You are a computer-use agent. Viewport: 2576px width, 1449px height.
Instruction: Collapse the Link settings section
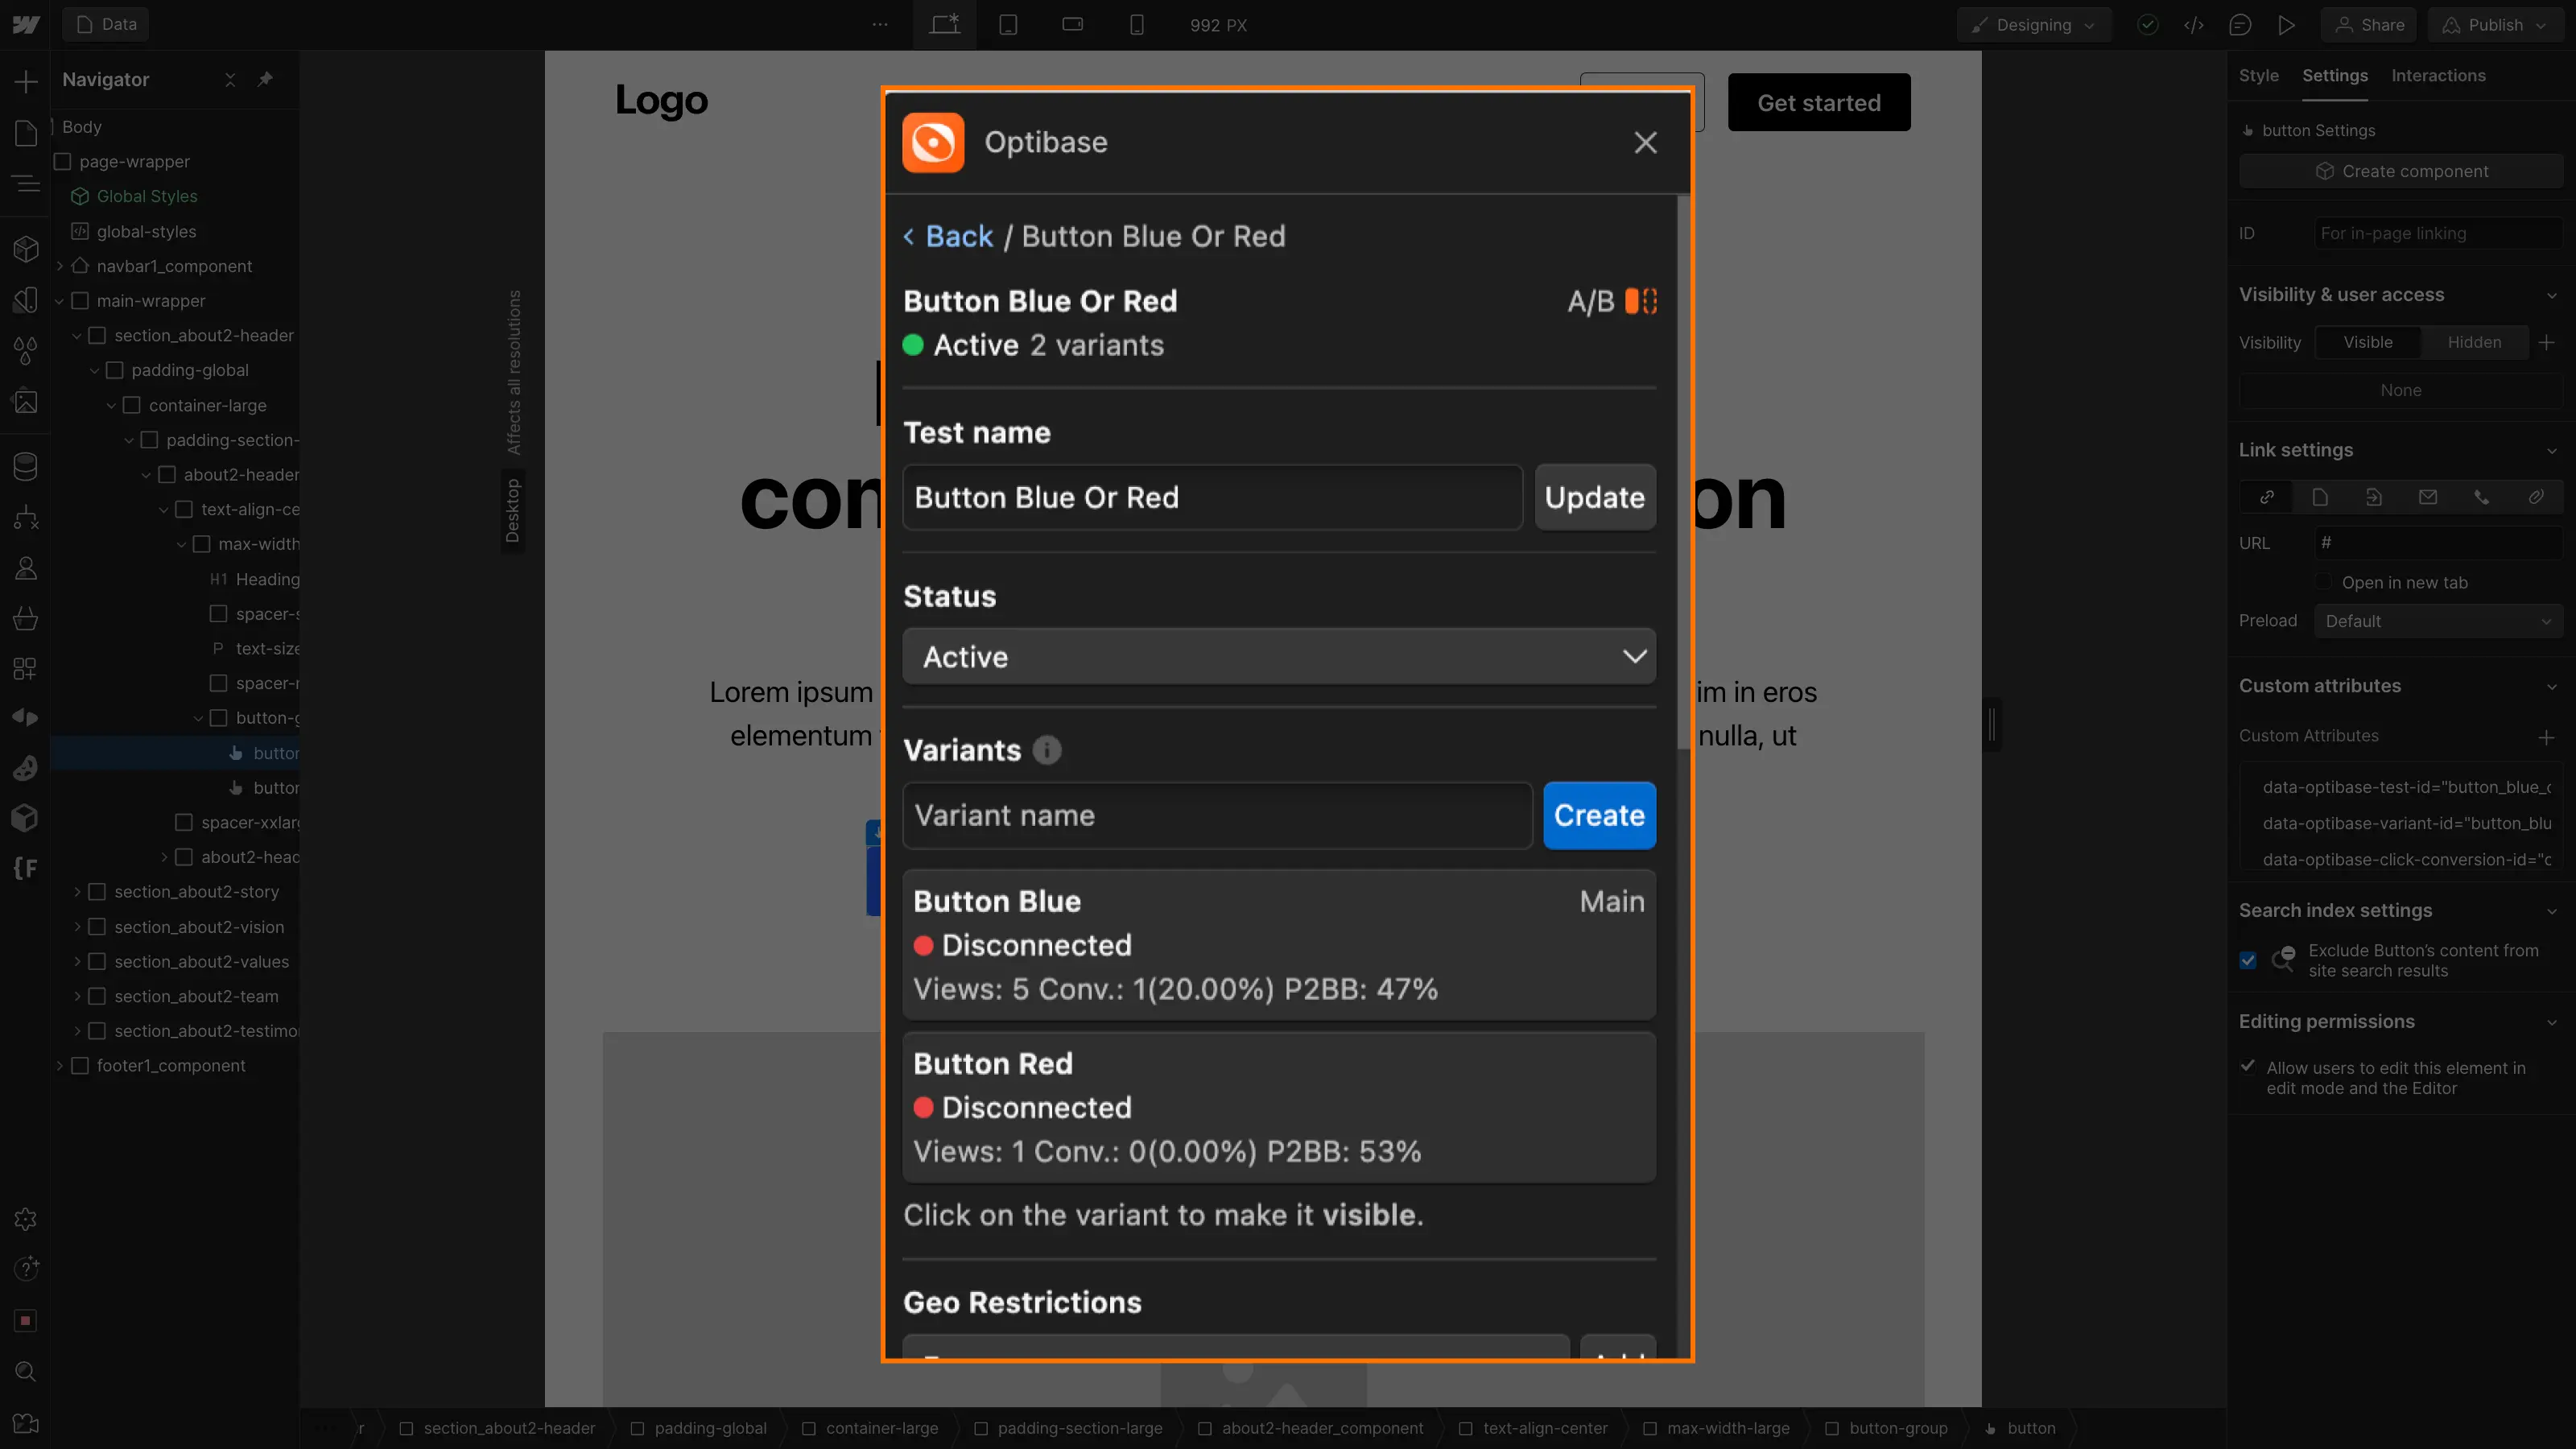(2551, 451)
